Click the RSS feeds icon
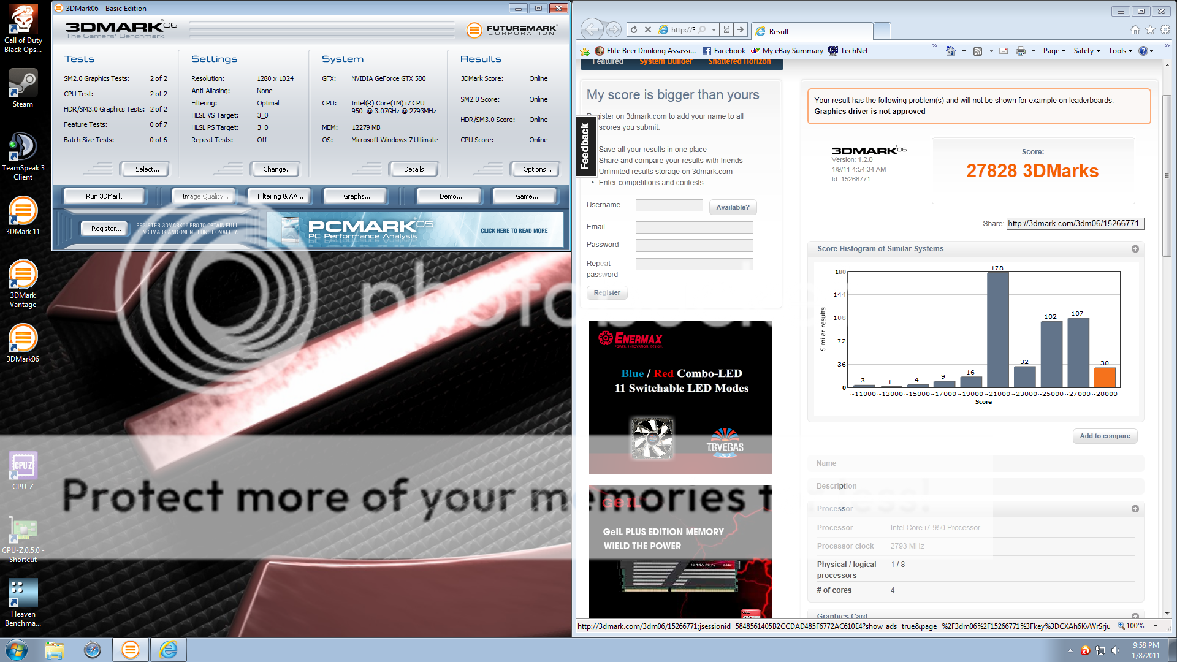Screen dimensions: 1177x662 pyautogui.click(x=978, y=51)
